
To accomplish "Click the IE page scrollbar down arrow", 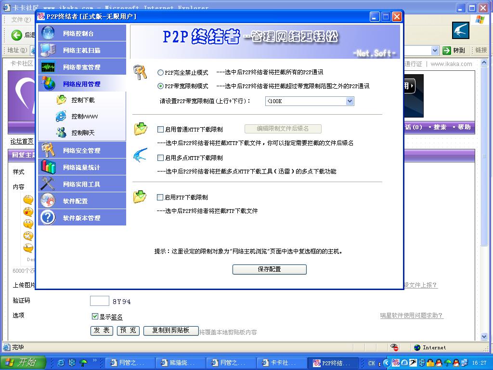I will pos(484,337).
